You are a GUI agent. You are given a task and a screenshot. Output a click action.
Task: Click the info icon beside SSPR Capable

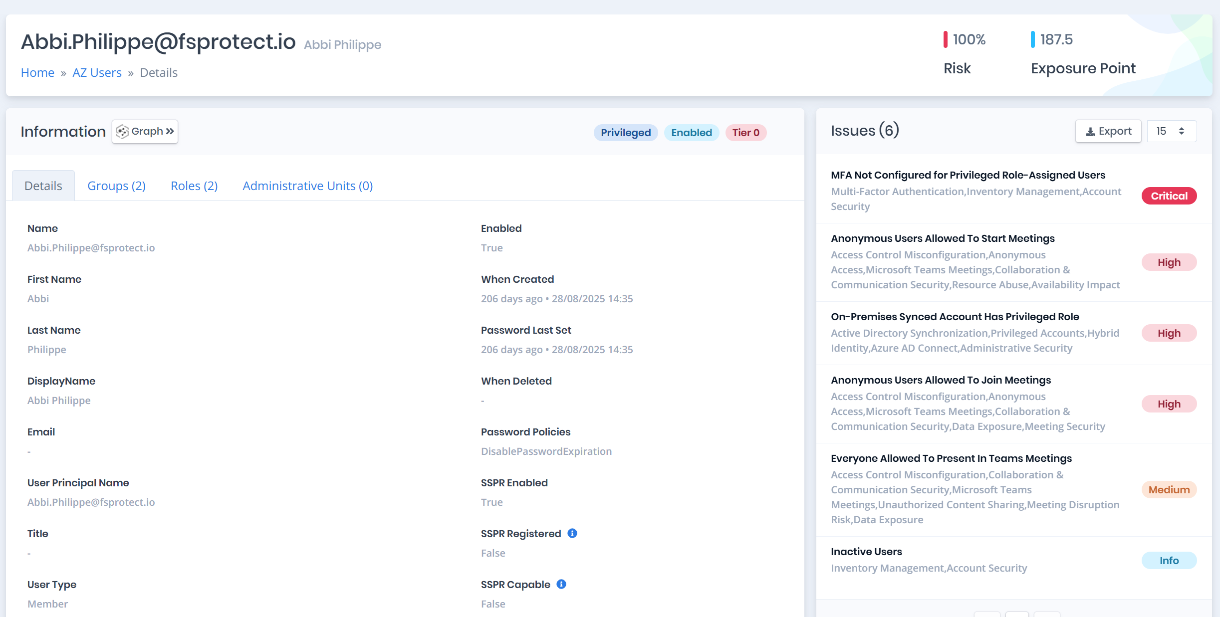coord(561,584)
